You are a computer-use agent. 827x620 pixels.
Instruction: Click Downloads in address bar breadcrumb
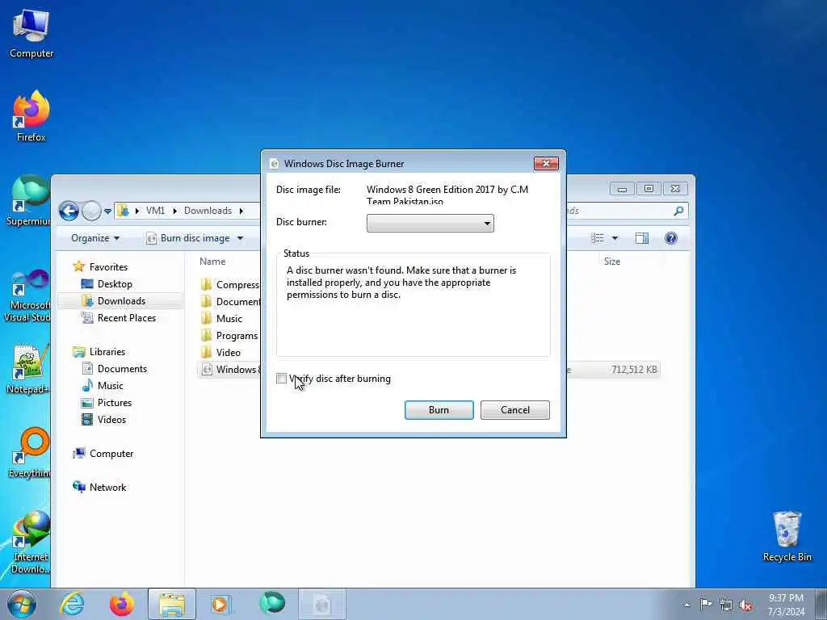208,211
